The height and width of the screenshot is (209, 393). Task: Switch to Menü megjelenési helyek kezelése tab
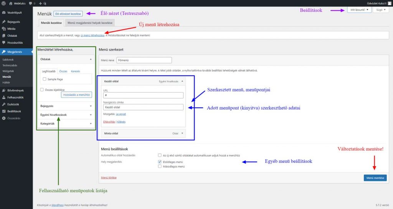click(90, 23)
